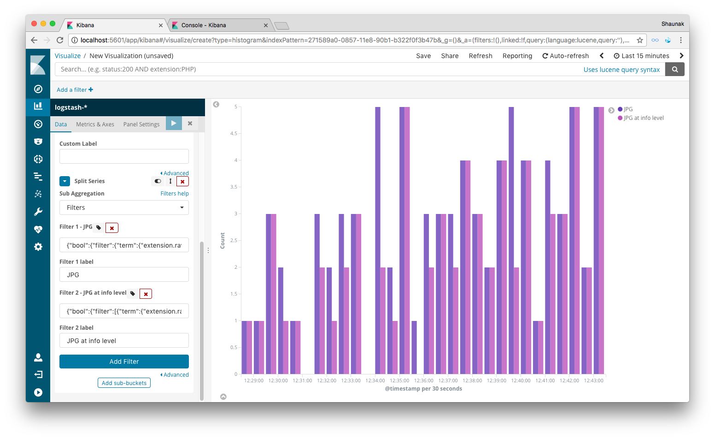715x439 pixels.
Task: Open Management via the gear icon
Action: 38,247
